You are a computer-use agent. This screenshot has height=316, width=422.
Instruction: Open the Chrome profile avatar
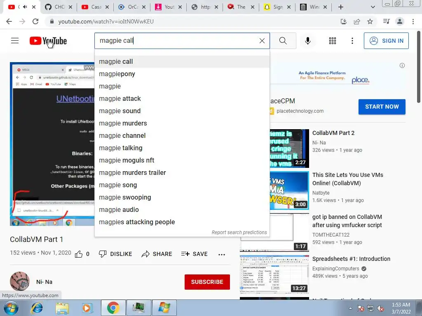click(x=400, y=21)
